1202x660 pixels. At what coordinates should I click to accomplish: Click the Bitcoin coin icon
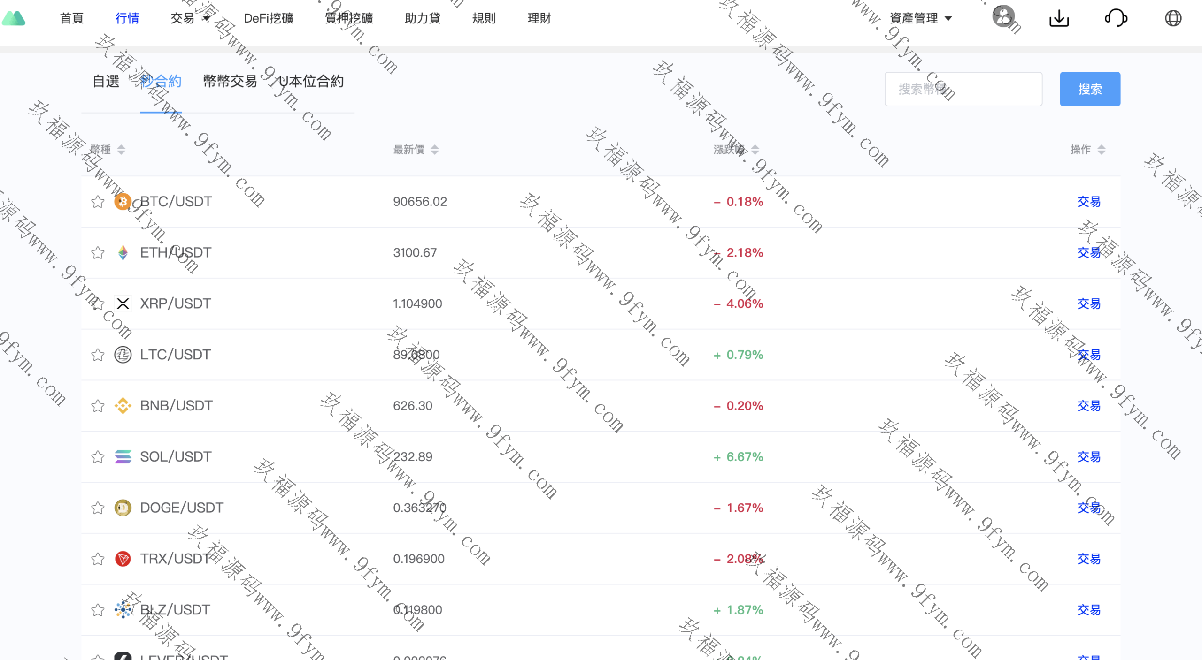123,202
